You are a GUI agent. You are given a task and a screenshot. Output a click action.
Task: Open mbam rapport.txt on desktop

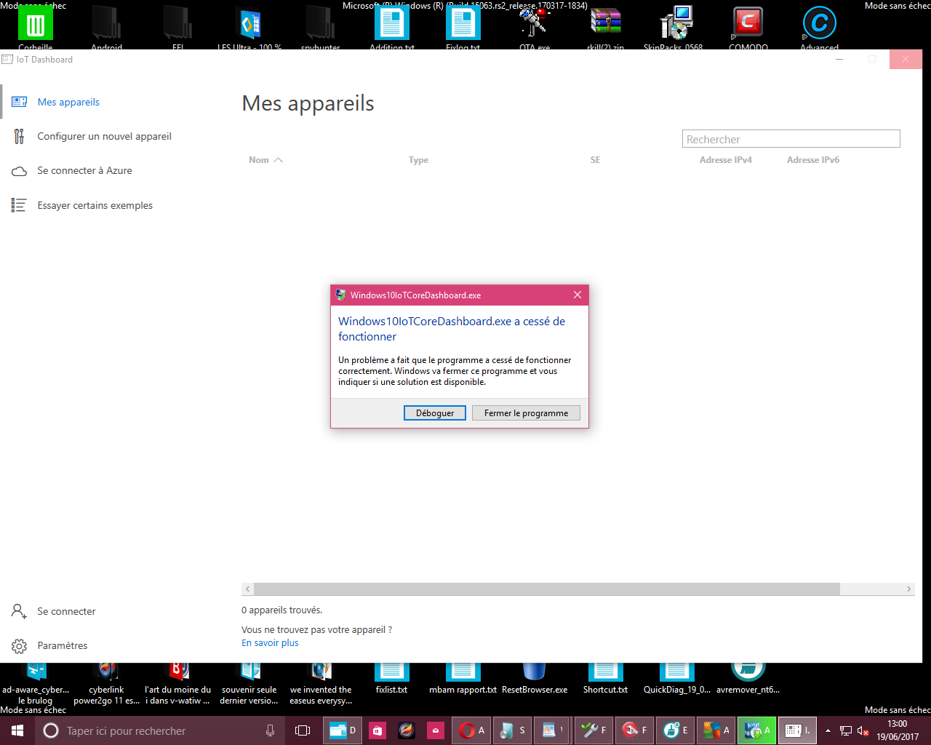(463, 680)
